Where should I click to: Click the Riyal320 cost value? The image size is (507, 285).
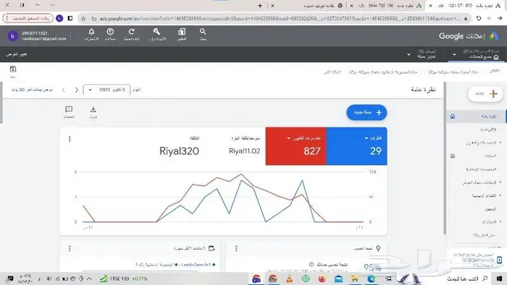[179, 151]
